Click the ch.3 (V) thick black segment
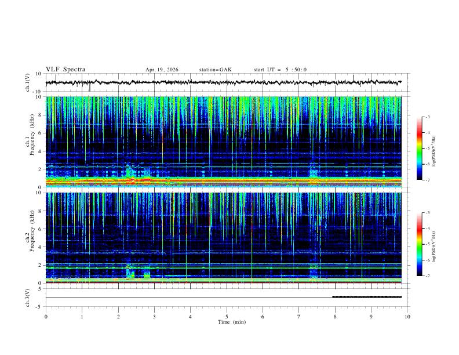 point(367,297)
